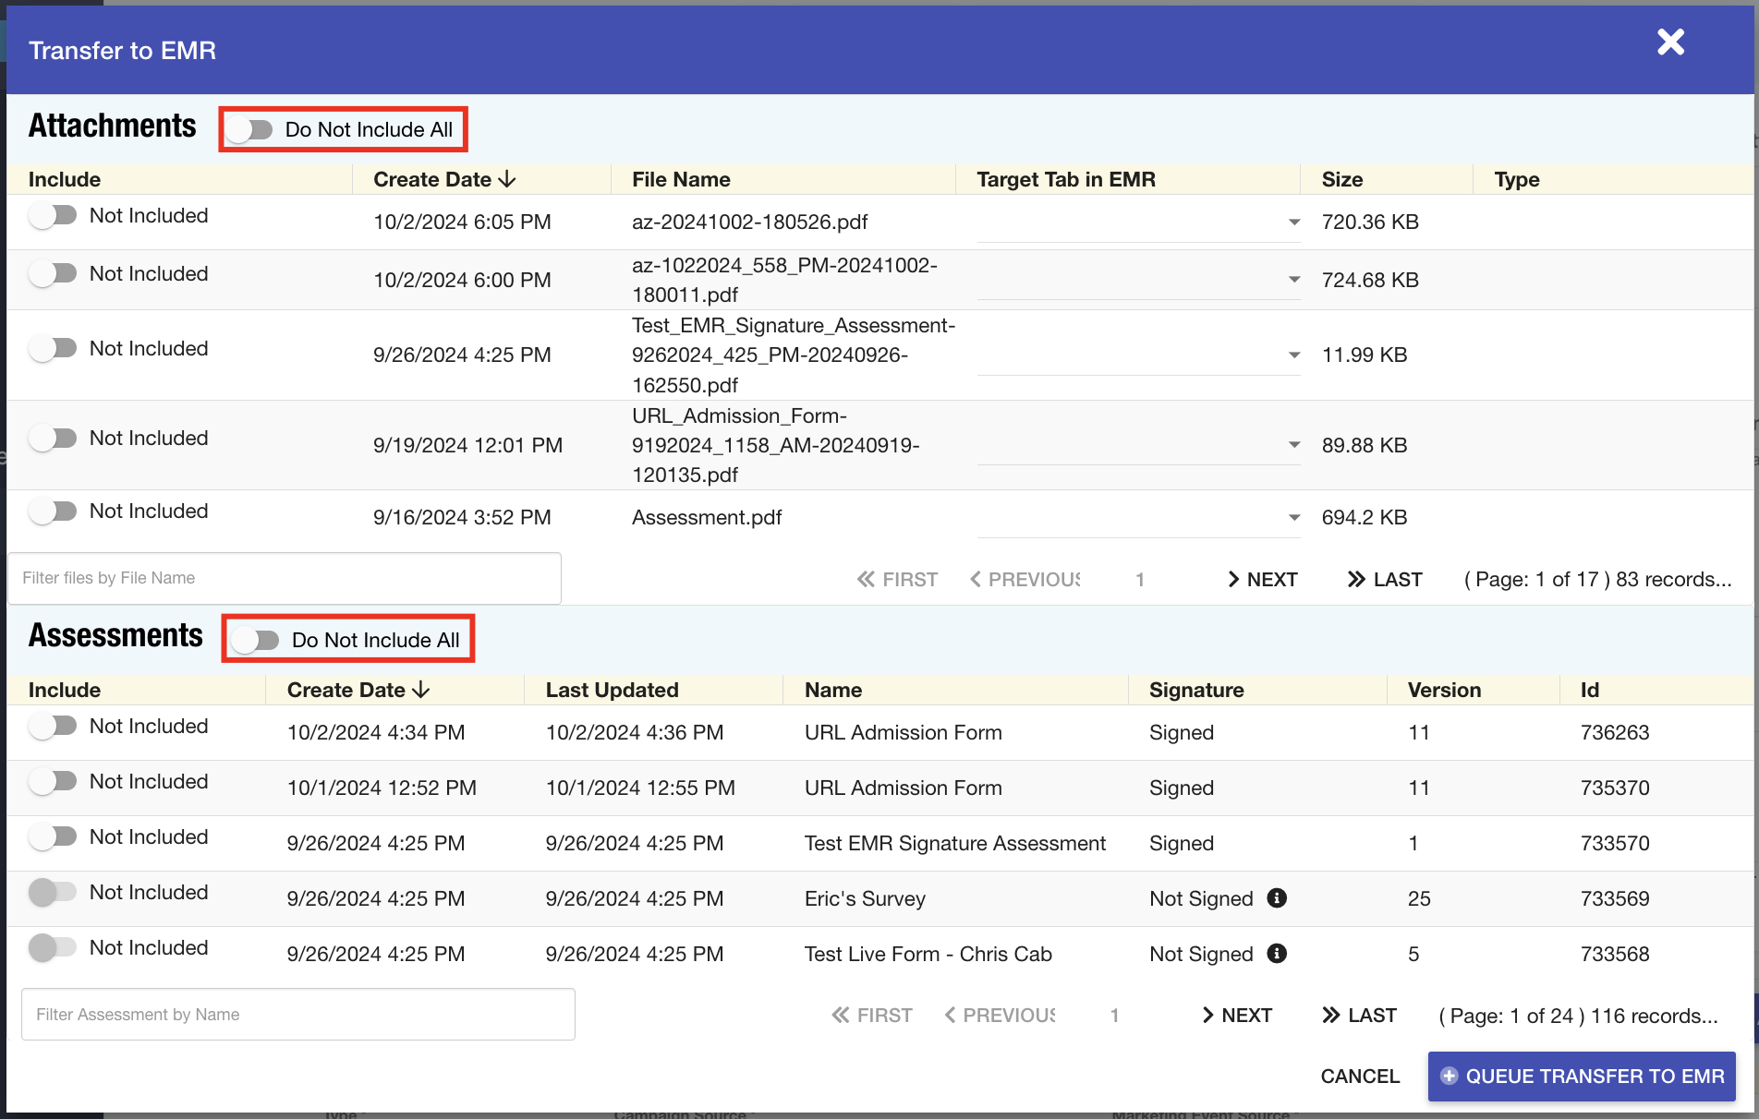Click Queue Transfer to EMR button
1759x1119 pixels.
pyautogui.click(x=1581, y=1077)
